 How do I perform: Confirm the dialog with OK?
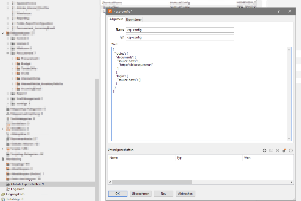(117, 194)
